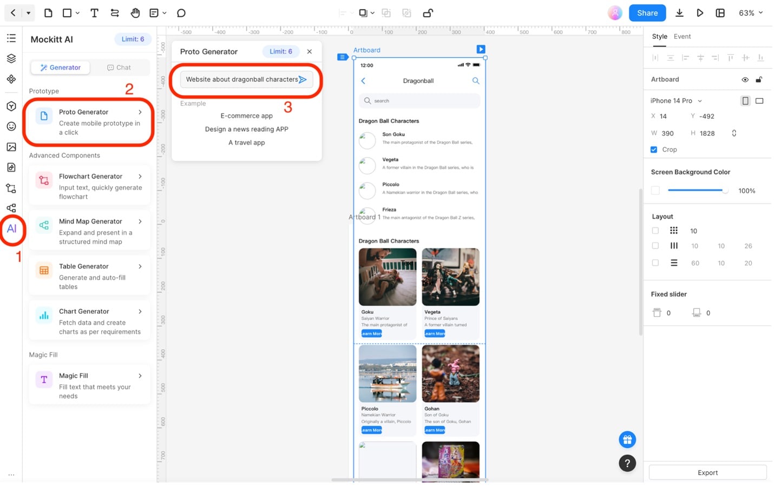Send the Dragonball prompt with arrow icon

point(303,80)
